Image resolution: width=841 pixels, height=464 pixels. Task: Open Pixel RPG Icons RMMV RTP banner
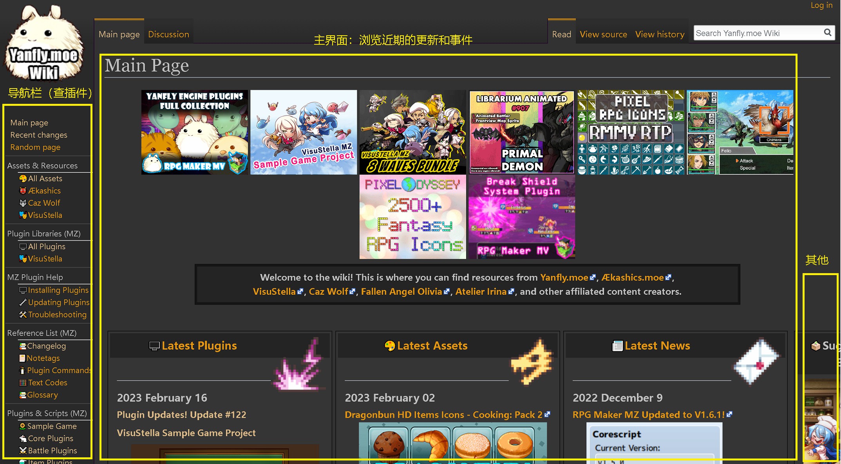(x=631, y=132)
